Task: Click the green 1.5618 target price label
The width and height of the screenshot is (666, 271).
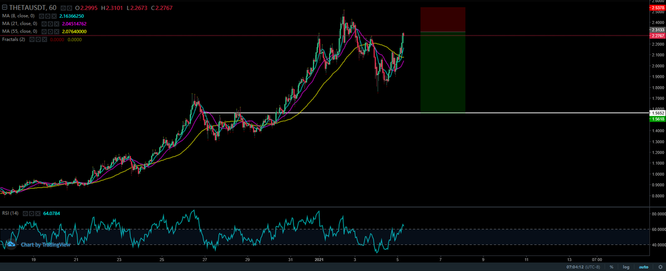Action: [657, 118]
